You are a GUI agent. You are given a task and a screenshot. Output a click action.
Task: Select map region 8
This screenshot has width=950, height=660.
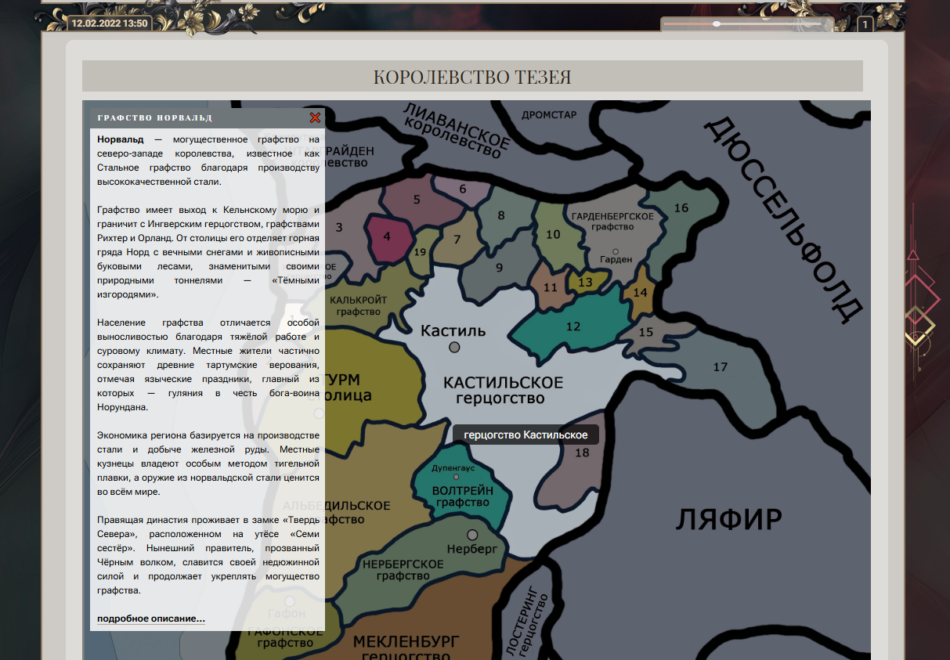tap(501, 215)
